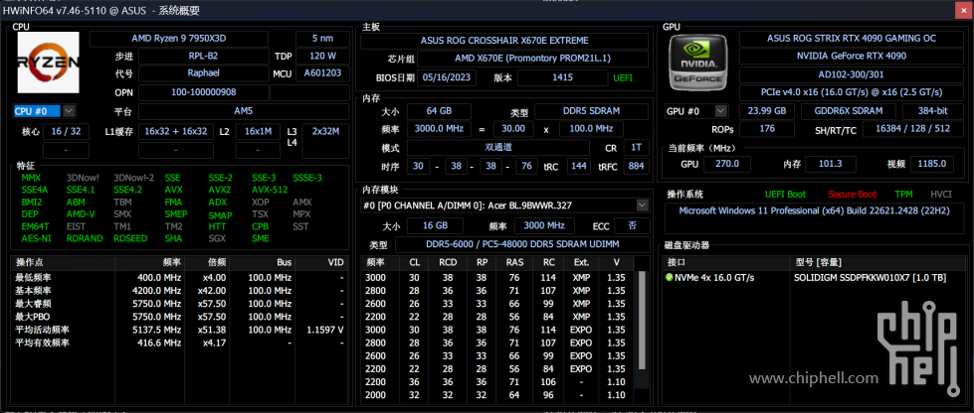Click the ASUS ROG CROSSHAIR X670E EXTREME field

pyautogui.click(x=503, y=41)
